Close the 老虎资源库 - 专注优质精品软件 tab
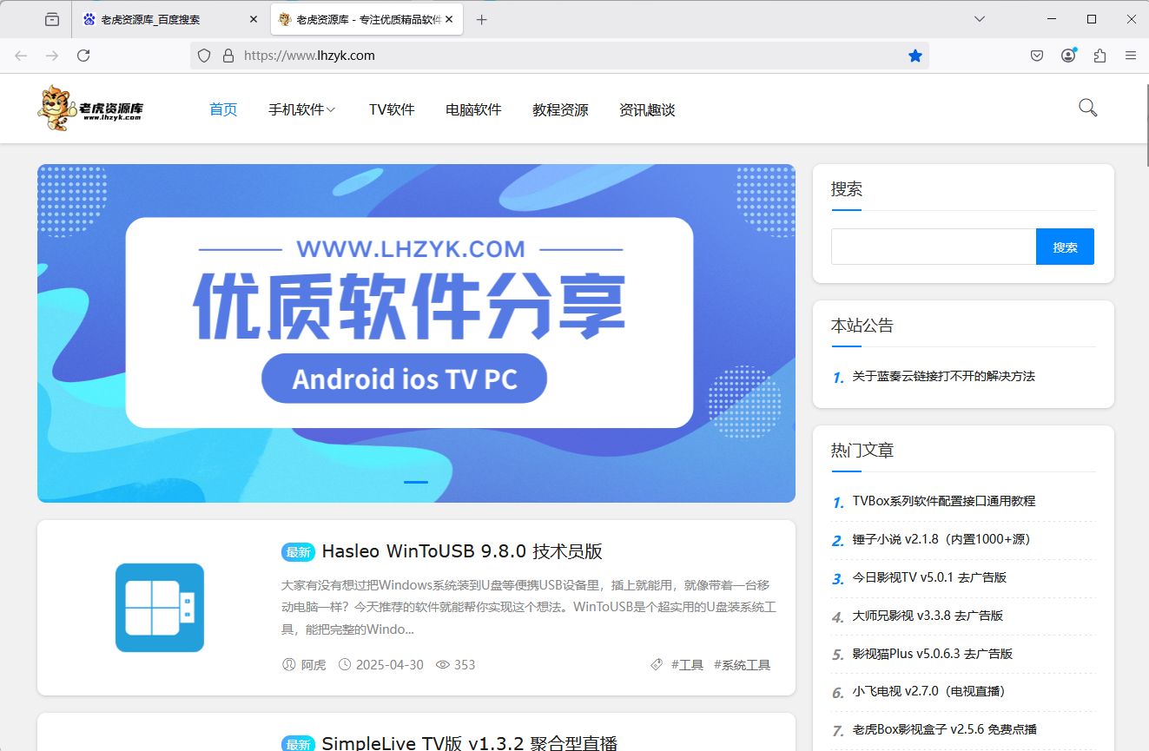 [x=449, y=19]
